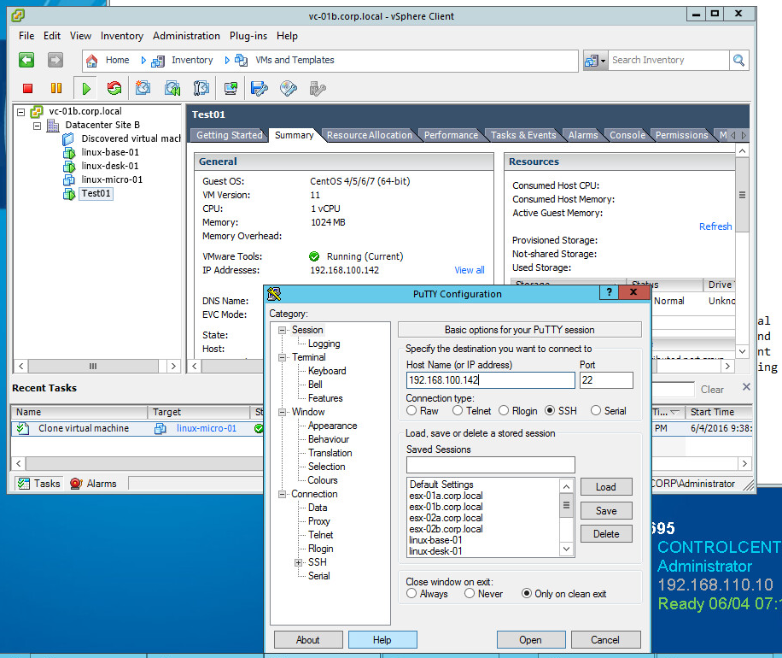Collapse the Session category in PuTTY
Viewport: 782px width, 658px height.
283,330
